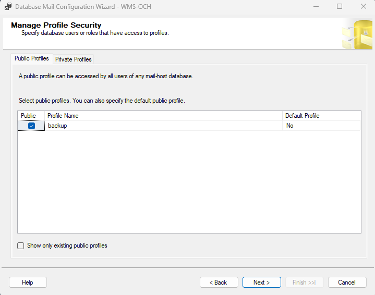Image resolution: width=375 pixels, height=295 pixels.
Task: Open Default Profile dropdown showing No
Action: click(321, 126)
